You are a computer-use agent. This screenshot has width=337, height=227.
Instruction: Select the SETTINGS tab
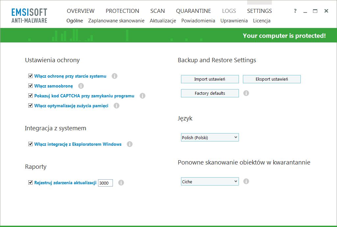[259, 11]
